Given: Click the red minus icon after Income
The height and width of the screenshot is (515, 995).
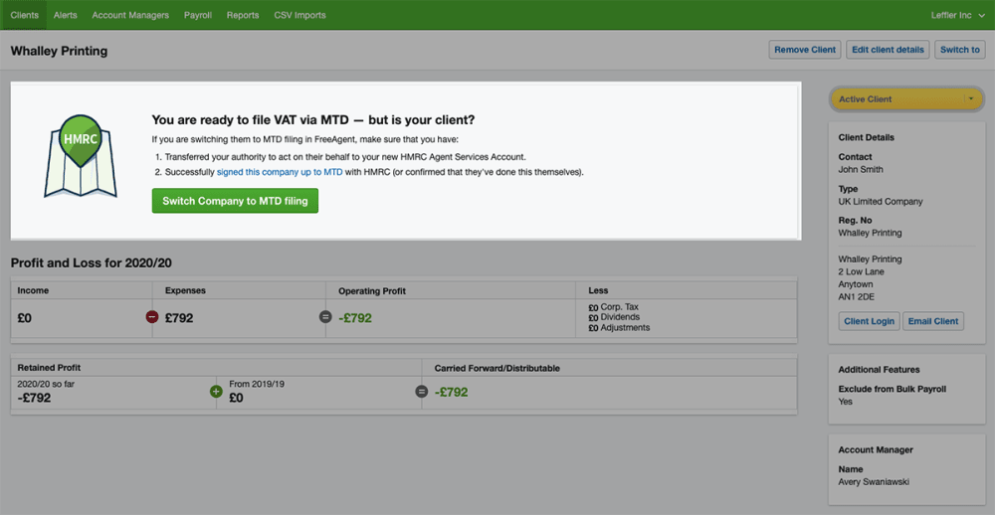Looking at the screenshot, I should coord(152,317).
